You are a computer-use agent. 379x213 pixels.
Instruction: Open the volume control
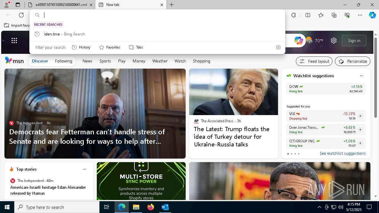(341, 207)
